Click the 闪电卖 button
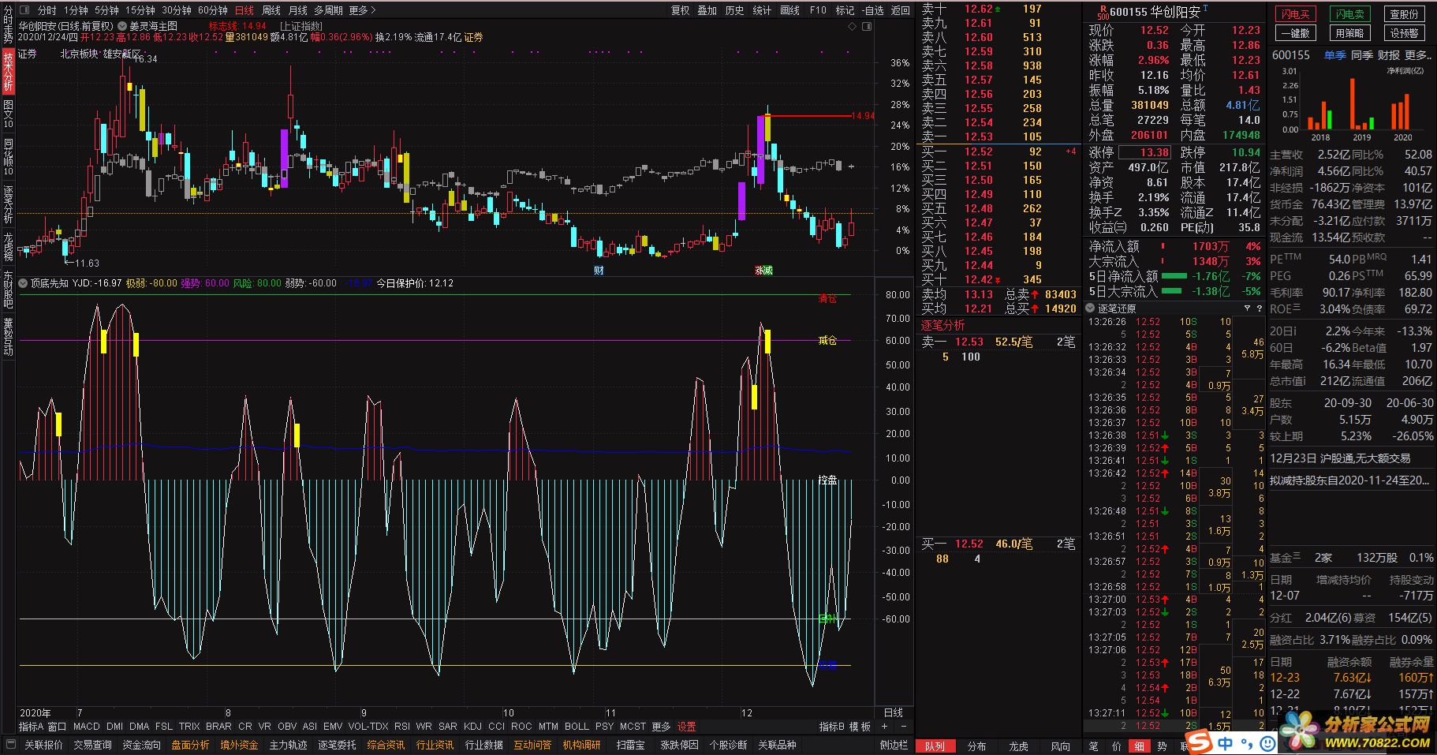The width and height of the screenshot is (1437, 755). coord(1349,14)
